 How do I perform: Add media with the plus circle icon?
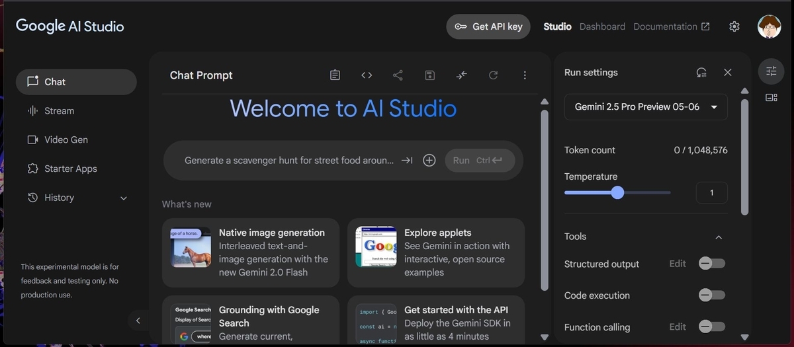(429, 160)
